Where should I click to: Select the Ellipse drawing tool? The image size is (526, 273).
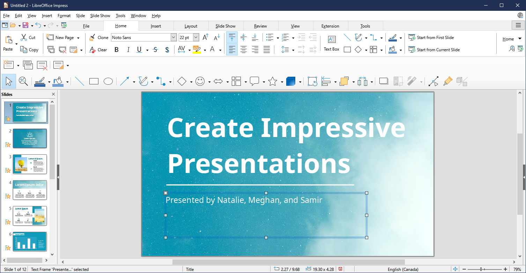coord(108,81)
